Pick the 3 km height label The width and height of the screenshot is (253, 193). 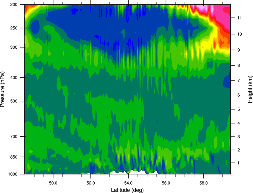239,137
